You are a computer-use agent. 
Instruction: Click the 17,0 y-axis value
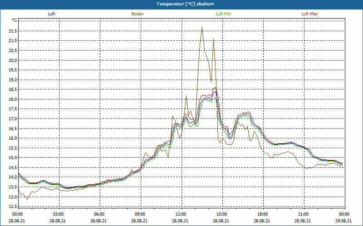[13, 119]
